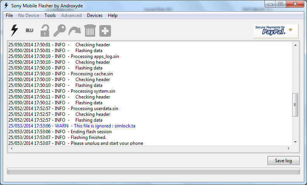The height and width of the screenshot is (185, 307).
Task: Click the vertical scrollbar thumb in log
Action: [x=295, y=105]
